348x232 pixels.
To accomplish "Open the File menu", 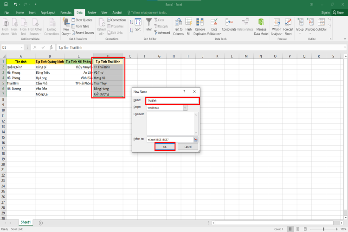I will point(6,13).
